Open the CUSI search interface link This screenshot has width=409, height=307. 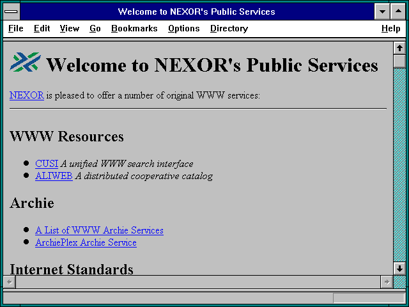coord(47,164)
